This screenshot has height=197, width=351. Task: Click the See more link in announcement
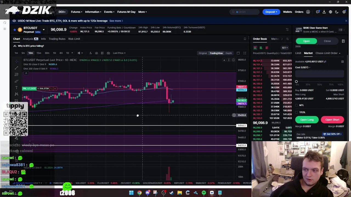coord(116,21)
